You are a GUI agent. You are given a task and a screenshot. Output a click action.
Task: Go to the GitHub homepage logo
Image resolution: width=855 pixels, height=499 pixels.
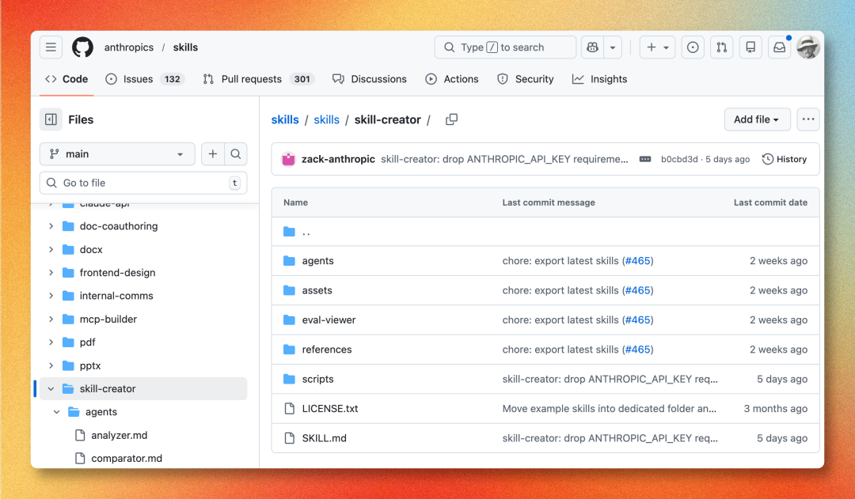(x=83, y=47)
